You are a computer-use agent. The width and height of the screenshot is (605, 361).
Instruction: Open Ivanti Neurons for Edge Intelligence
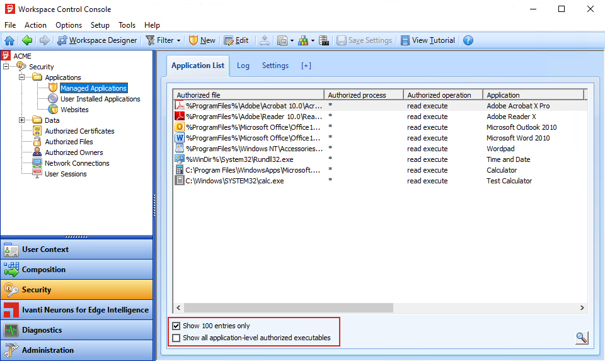(77, 310)
